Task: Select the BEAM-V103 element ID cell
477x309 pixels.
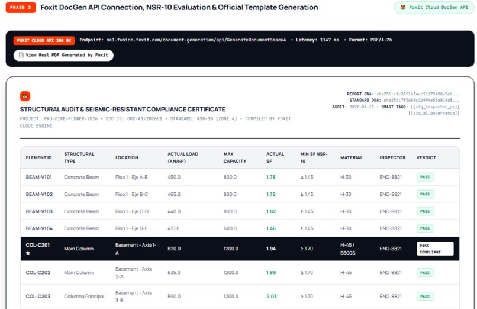Action: (x=39, y=211)
